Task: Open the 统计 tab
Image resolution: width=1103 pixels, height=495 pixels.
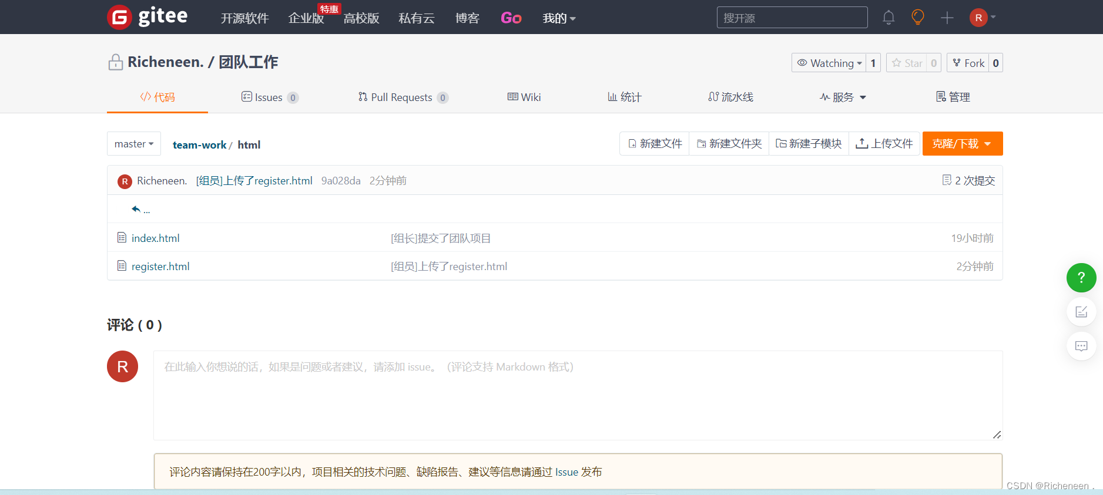Action: (625, 97)
